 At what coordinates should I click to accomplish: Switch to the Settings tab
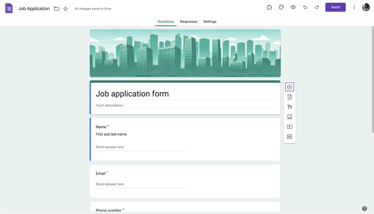click(210, 21)
